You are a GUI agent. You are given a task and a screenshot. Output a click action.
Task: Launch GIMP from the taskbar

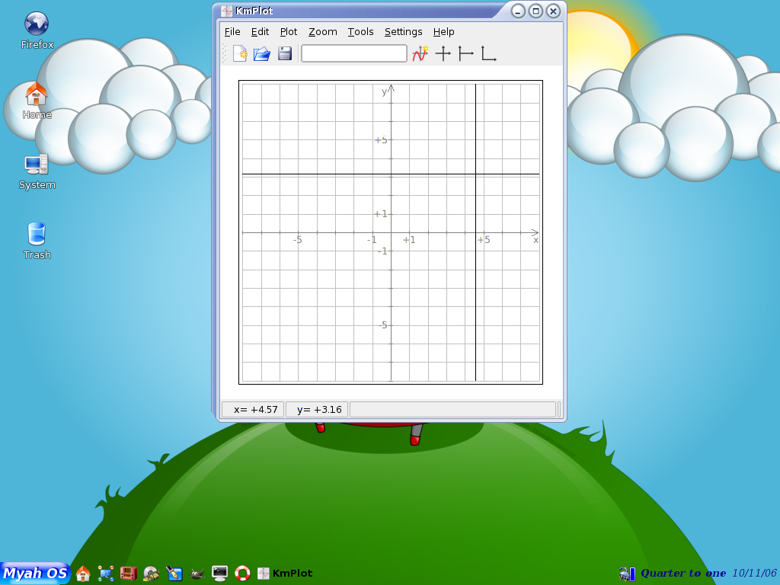click(197, 574)
